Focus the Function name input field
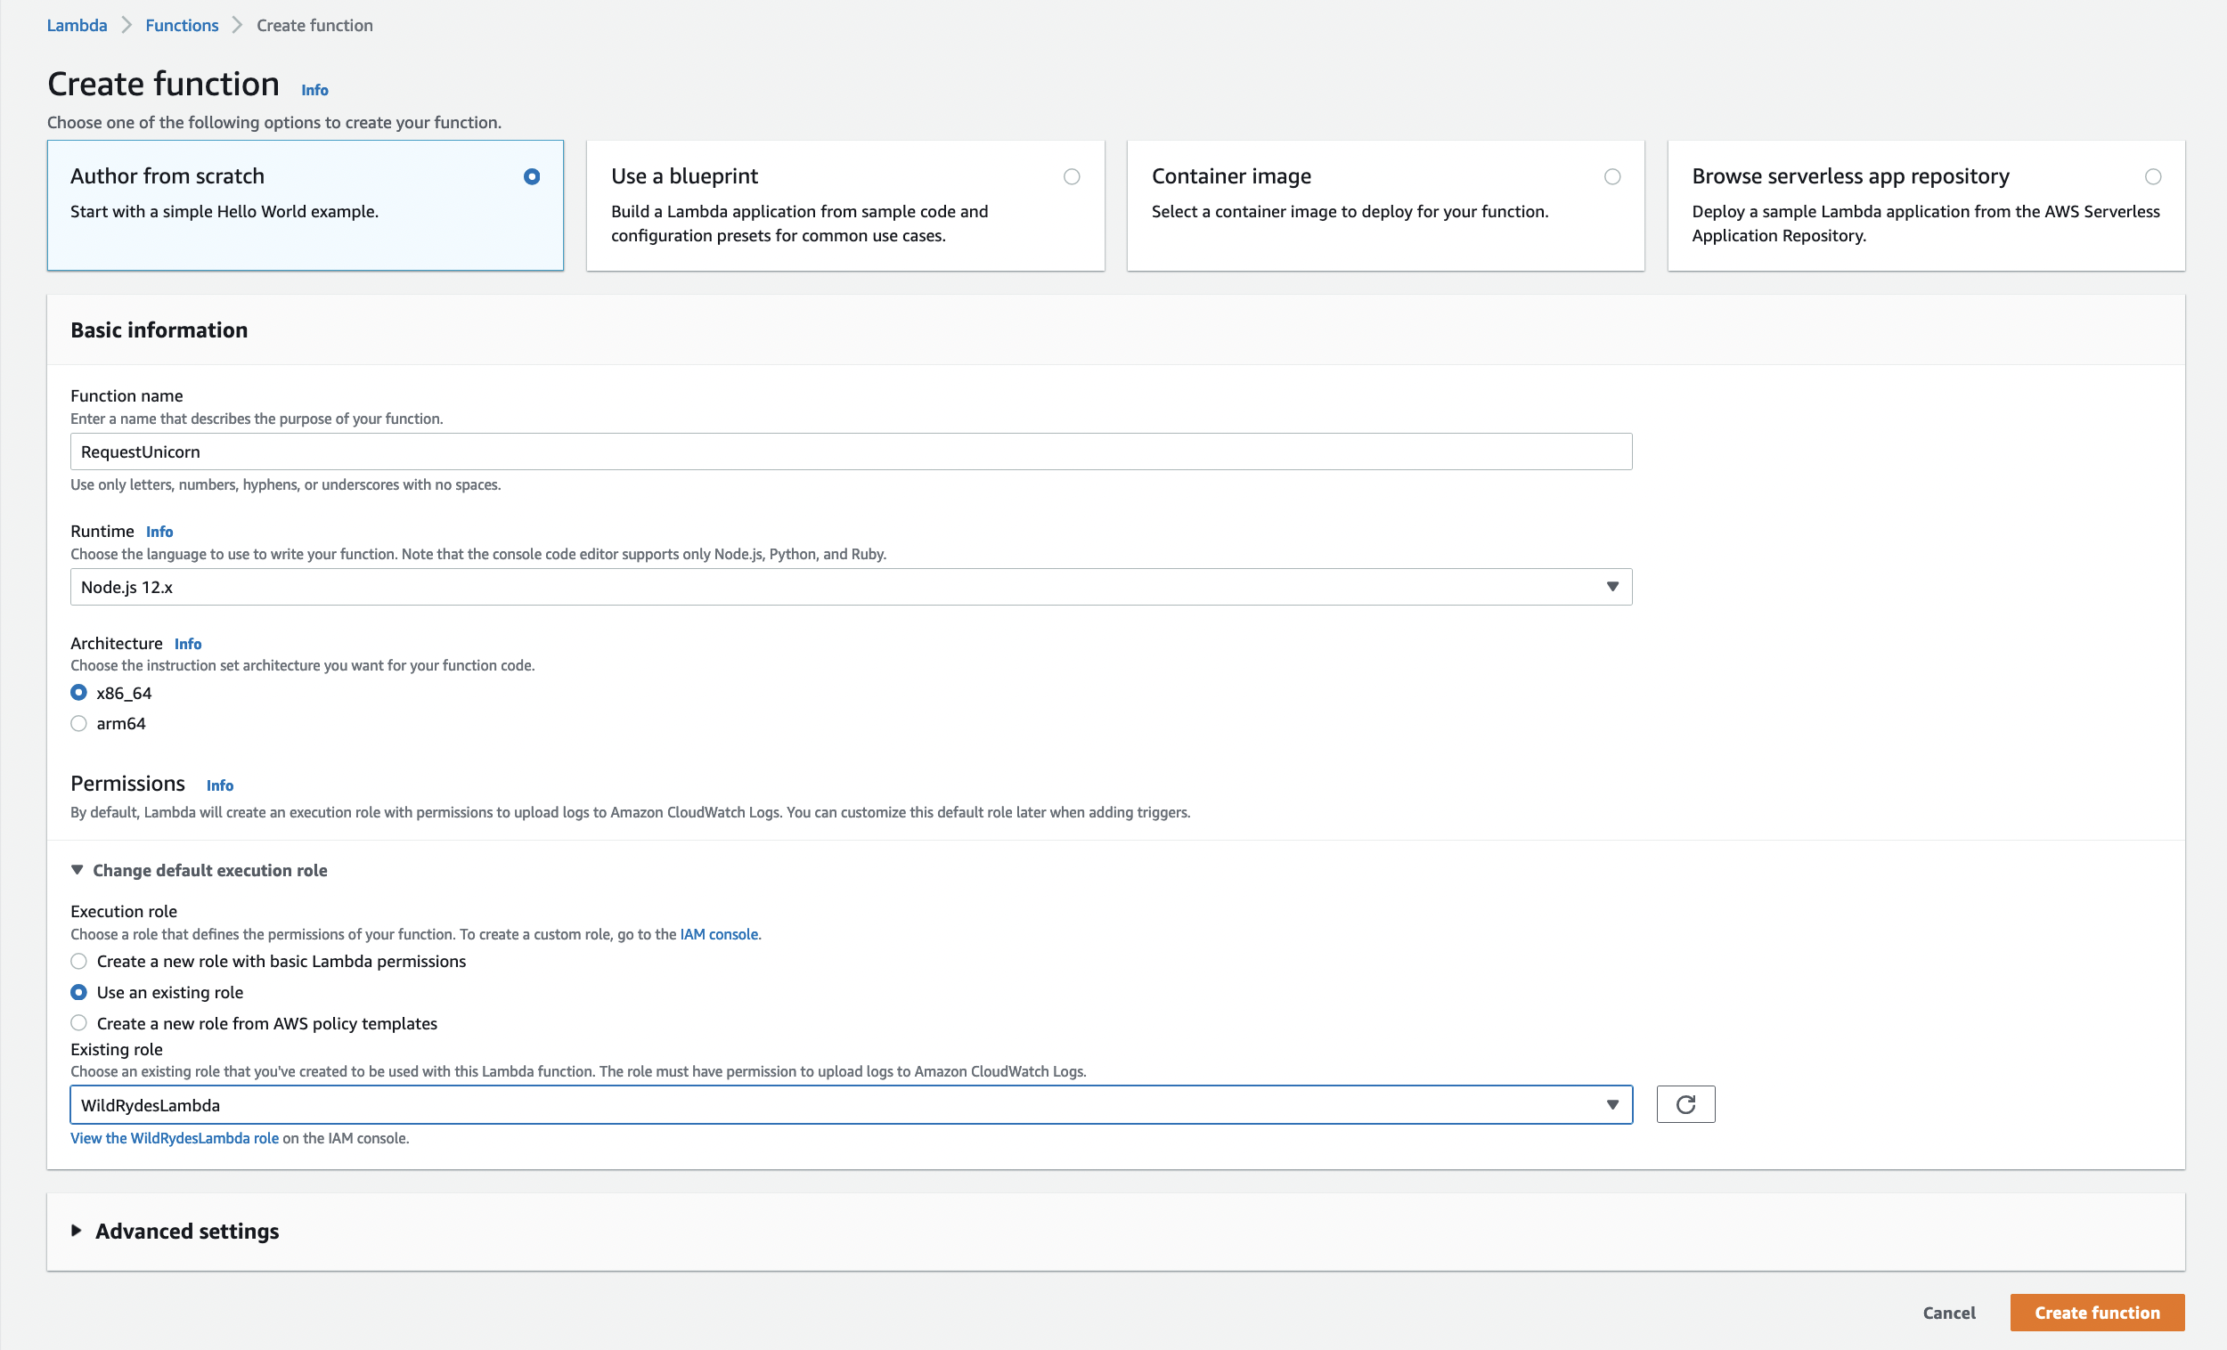The height and width of the screenshot is (1350, 2227). 851,451
